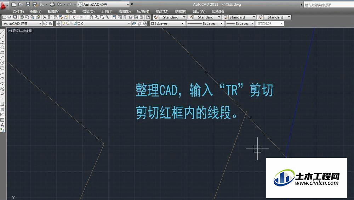This screenshot has width=354, height=200.
Task: Open the 绘图(D) menu
Action: 124,11
